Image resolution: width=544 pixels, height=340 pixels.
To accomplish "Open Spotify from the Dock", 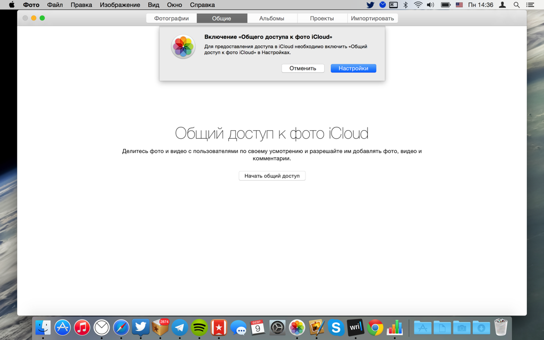I will [x=199, y=327].
